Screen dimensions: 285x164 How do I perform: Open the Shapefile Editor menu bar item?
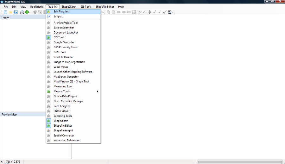(105, 7)
